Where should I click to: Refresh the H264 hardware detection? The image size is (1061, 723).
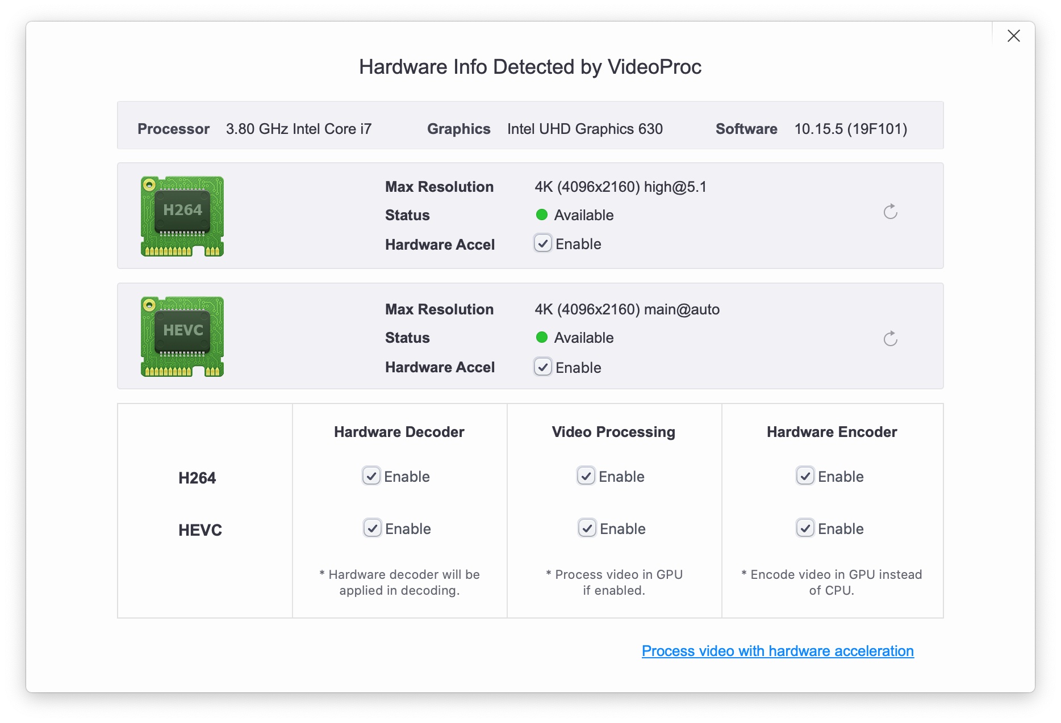pyautogui.click(x=890, y=212)
